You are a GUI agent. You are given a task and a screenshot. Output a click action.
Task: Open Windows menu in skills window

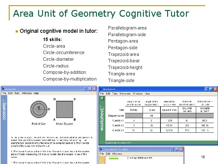pyautogui.click(x=117, y=154)
